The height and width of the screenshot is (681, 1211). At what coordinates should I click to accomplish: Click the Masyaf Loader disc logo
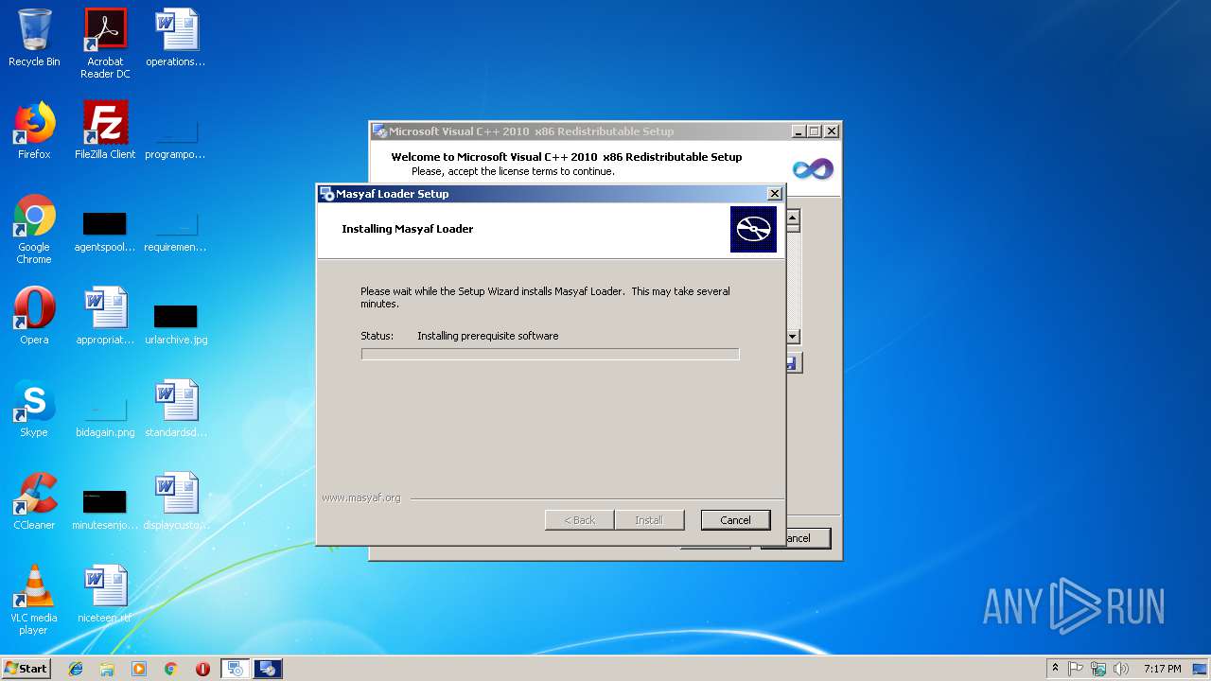click(753, 230)
